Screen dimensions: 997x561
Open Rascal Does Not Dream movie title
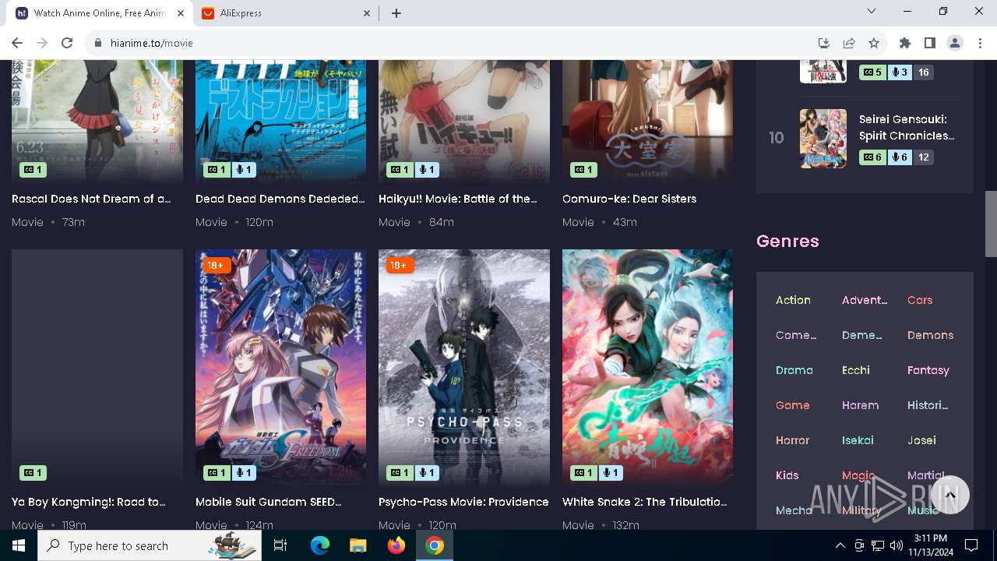(91, 199)
